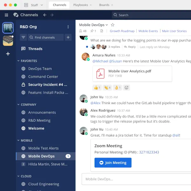
Task: Collapse the FAVORITES category
Action: click(18, 61)
